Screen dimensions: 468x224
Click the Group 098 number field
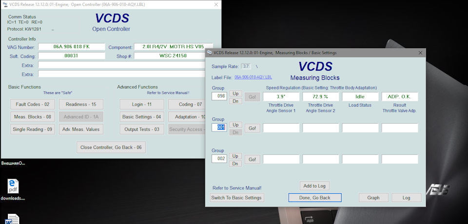[219, 96]
